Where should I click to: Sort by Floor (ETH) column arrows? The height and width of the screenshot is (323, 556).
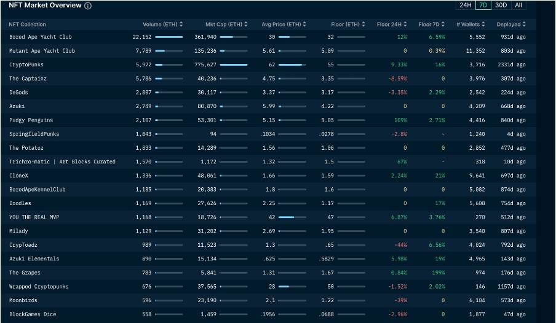pyautogui.click(x=363, y=25)
